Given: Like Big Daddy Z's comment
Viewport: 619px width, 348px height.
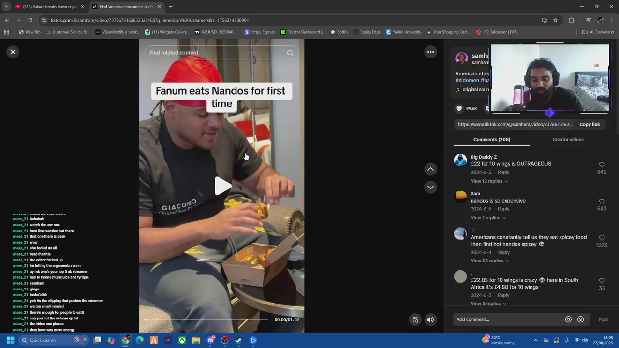Looking at the screenshot, I should coord(602,165).
